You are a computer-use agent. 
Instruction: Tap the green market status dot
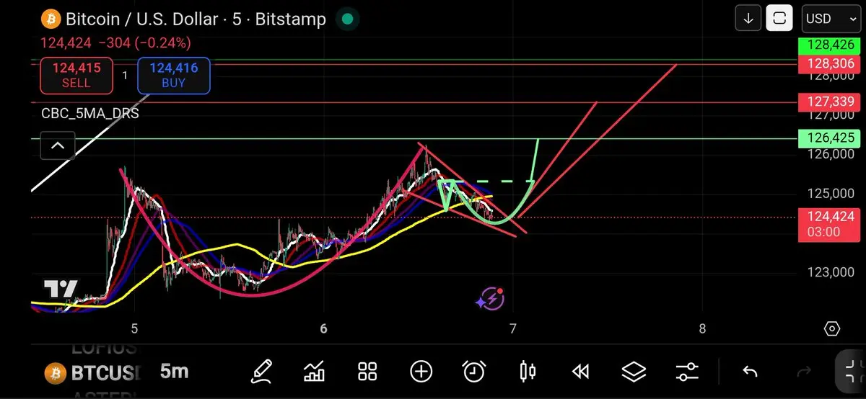coord(347,19)
